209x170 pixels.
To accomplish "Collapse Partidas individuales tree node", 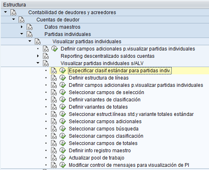I will point(21,34).
